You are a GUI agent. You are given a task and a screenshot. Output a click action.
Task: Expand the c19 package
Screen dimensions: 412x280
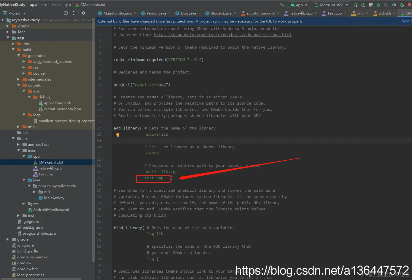tap(35, 192)
